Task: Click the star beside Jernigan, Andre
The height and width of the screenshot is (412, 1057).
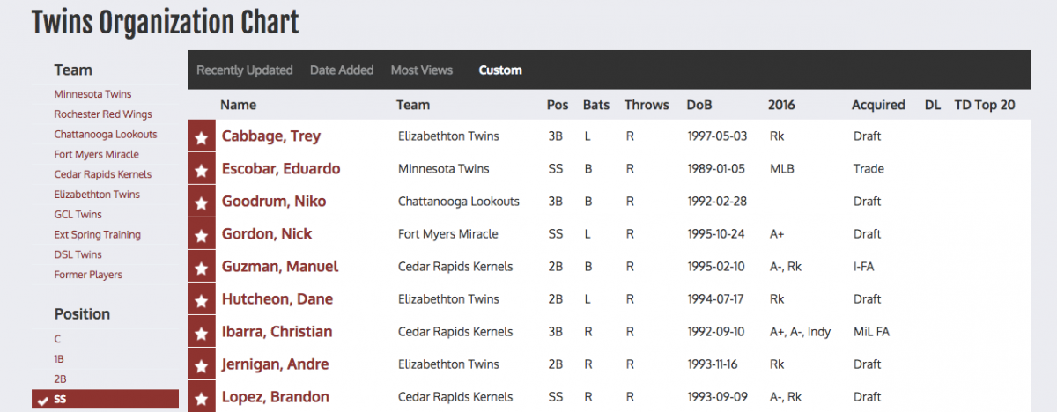Action: (x=202, y=365)
